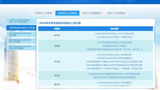Open 《2020年河西区初中招生工作实施方案》
Viewport: 160px width, 90px height.
point(114,42)
